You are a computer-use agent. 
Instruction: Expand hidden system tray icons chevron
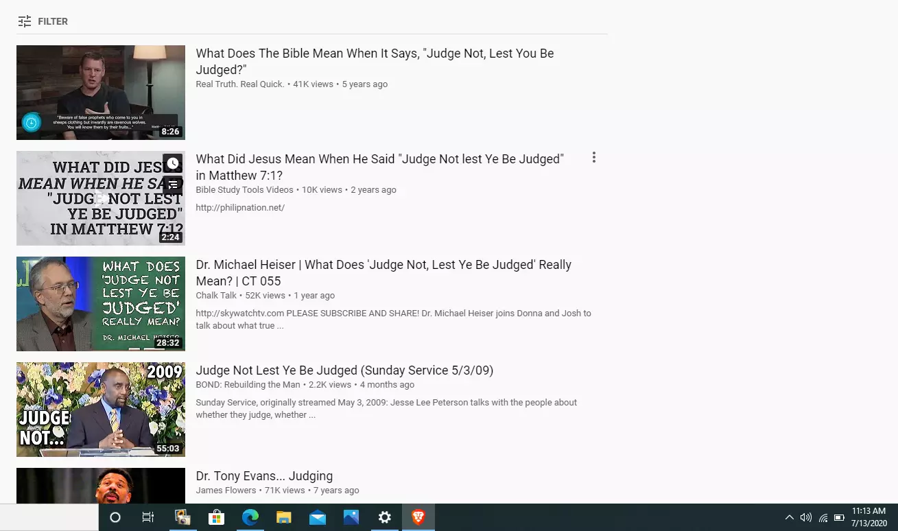click(789, 517)
